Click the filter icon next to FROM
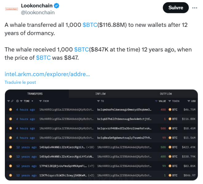The height and width of the screenshot is (184, 203). tap(41, 101)
